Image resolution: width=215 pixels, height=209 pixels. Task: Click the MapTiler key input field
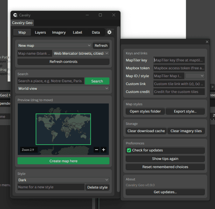179,60
